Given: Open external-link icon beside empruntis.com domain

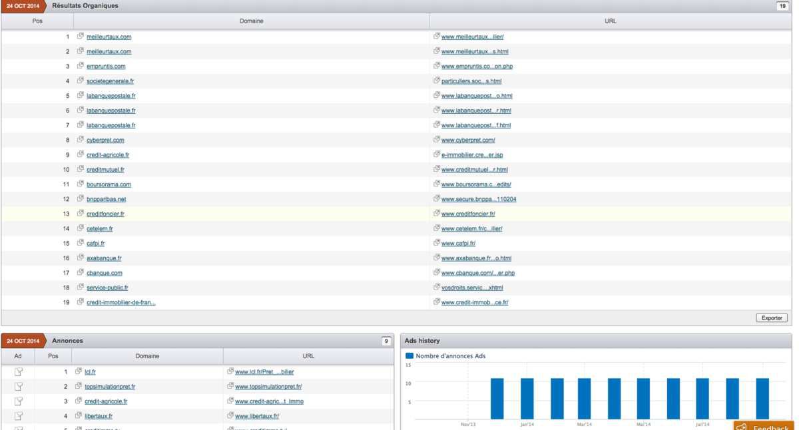Looking at the screenshot, I should tap(80, 66).
